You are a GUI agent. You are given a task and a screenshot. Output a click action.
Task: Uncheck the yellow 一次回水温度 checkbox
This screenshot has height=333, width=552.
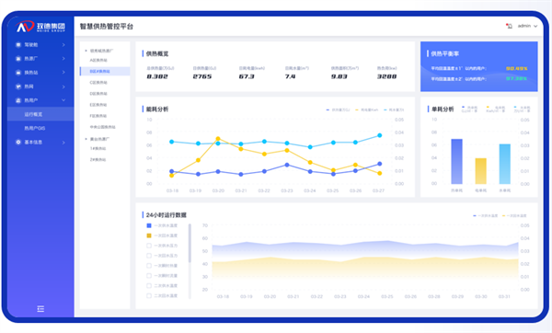point(149,235)
